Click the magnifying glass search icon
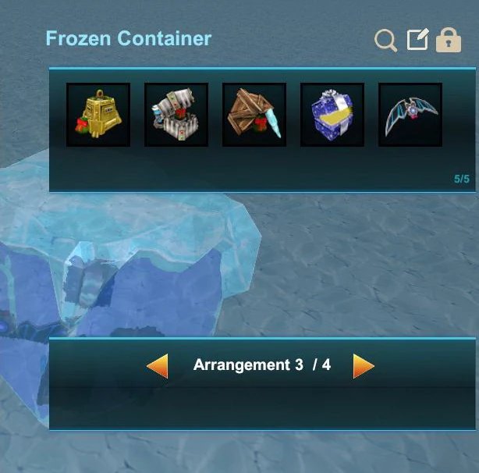Image resolution: width=479 pixels, height=473 pixels. 386,41
